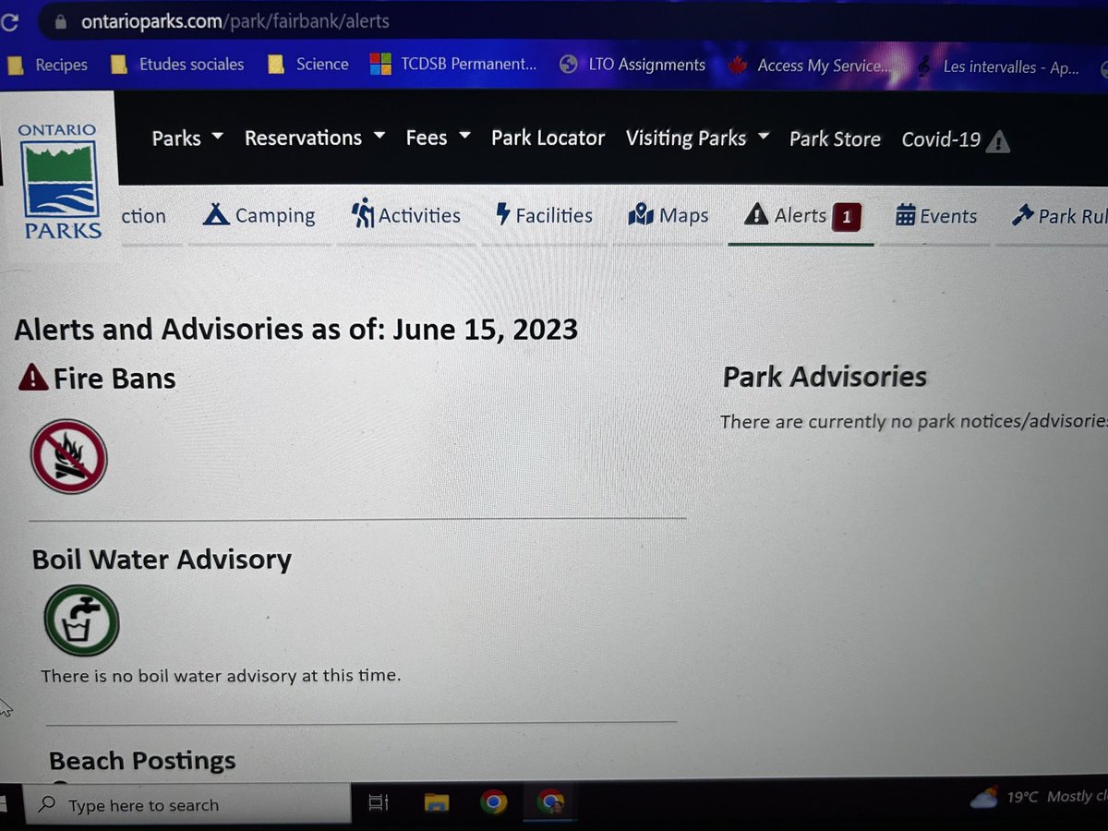Click the Park Advisories heading

825,377
